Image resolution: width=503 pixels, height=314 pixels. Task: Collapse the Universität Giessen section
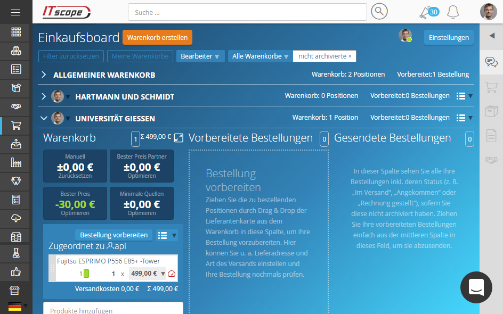(x=44, y=118)
